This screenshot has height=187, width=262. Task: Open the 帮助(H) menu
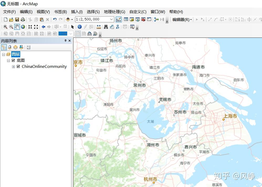pos(176,12)
